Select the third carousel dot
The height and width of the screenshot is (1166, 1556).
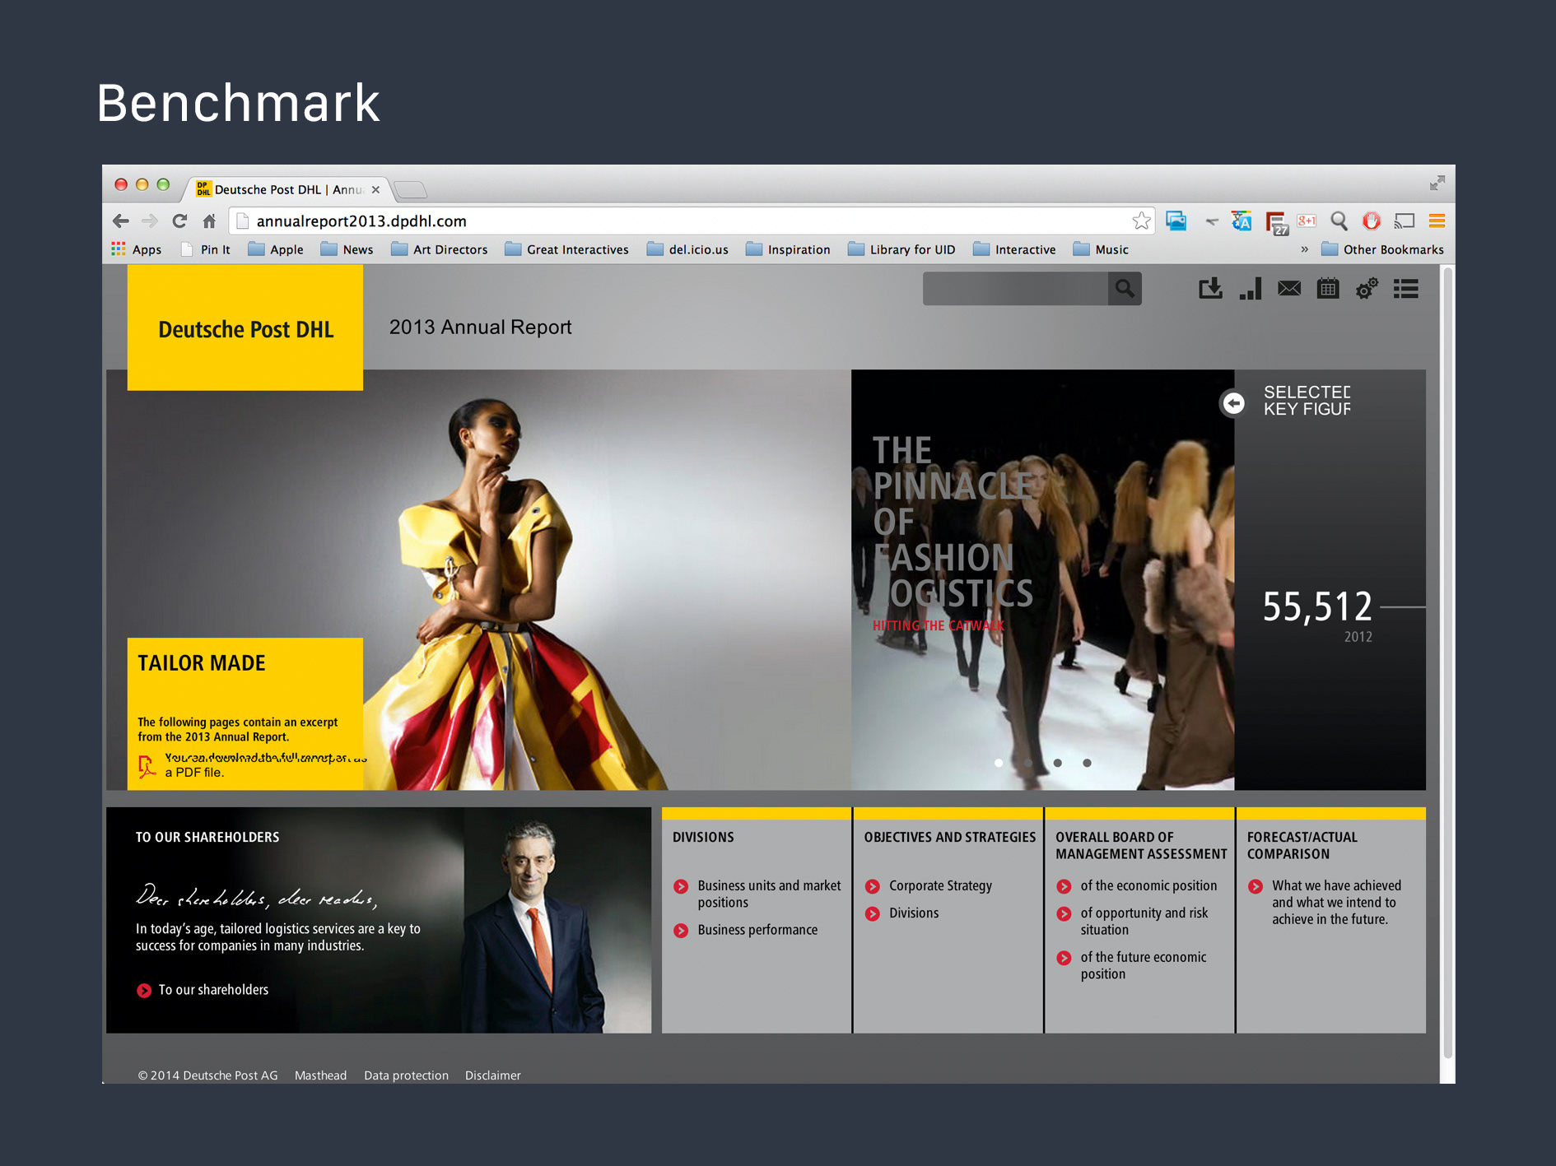tap(1058, 763)
